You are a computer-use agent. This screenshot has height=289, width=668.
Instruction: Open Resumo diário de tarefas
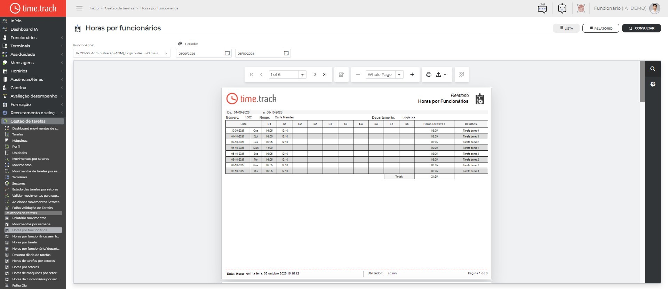pos(31,255)
